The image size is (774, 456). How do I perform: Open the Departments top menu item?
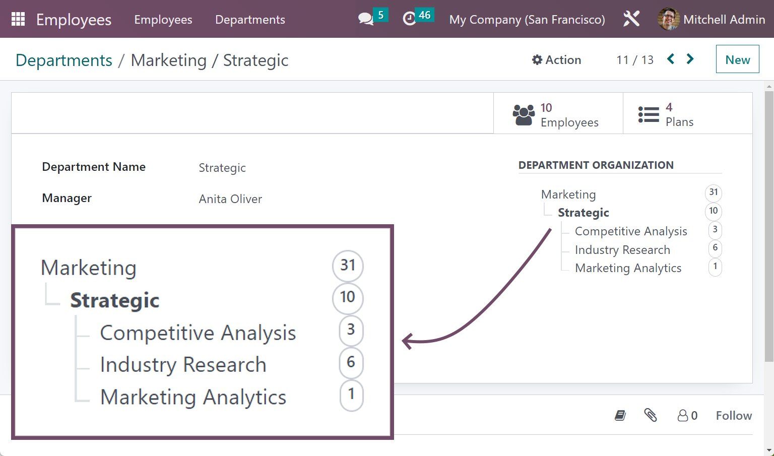(x=250, y=20)
